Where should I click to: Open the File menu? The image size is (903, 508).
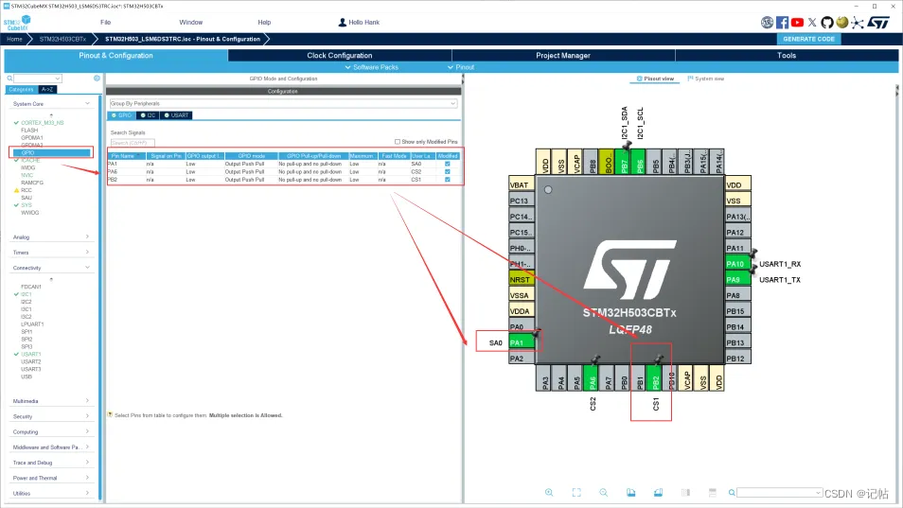point(105,23)
